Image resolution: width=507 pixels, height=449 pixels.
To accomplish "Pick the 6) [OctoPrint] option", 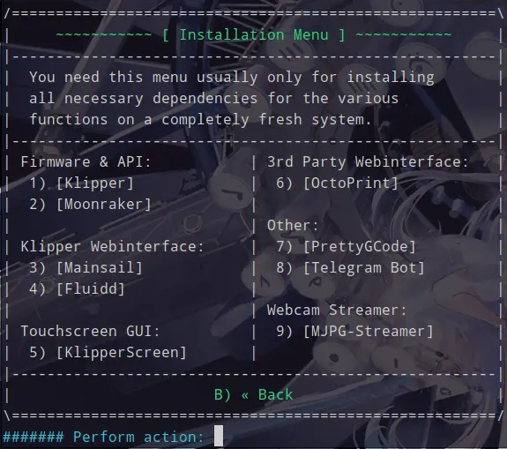I will [337, 183].
